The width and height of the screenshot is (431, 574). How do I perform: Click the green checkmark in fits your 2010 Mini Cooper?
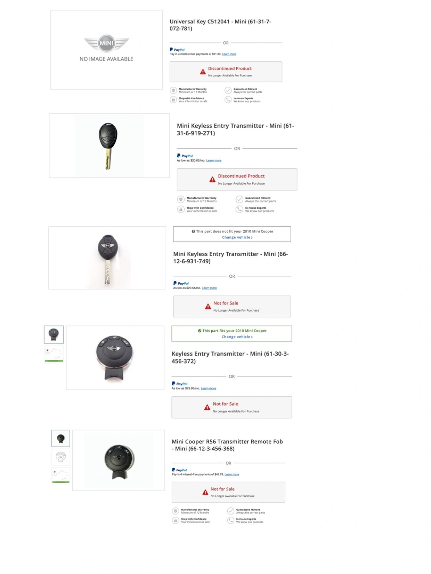[x=200, y=331]
